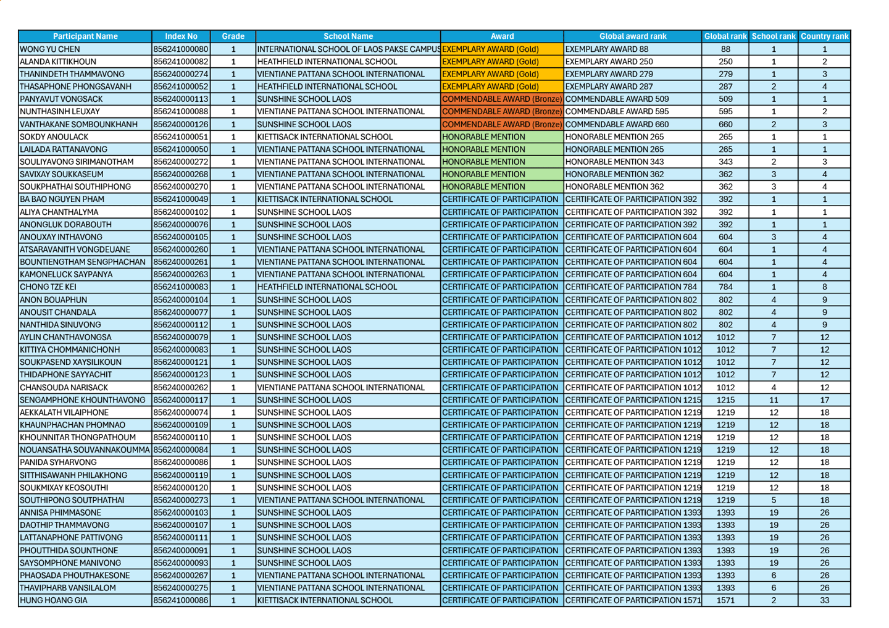The image size is (889, 628).
Task: Select VANTHAKANE SOMBOUNKHANH name cell
Action: (x=85, y=124)
